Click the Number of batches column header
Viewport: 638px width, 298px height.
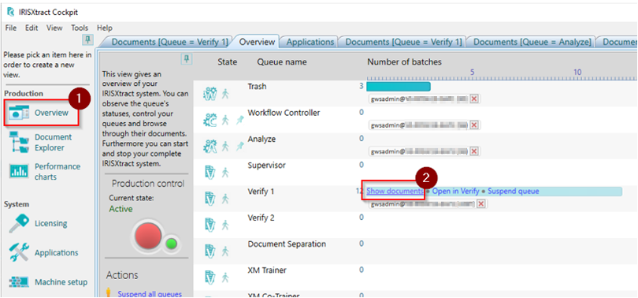tap(404, 61)
